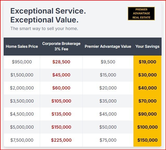
Task: Click the smart way to sell subtitle
Action: (44, 28)
